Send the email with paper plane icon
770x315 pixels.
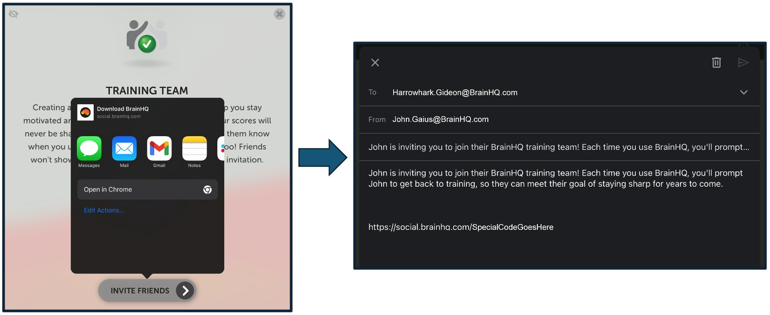(743, 63)
